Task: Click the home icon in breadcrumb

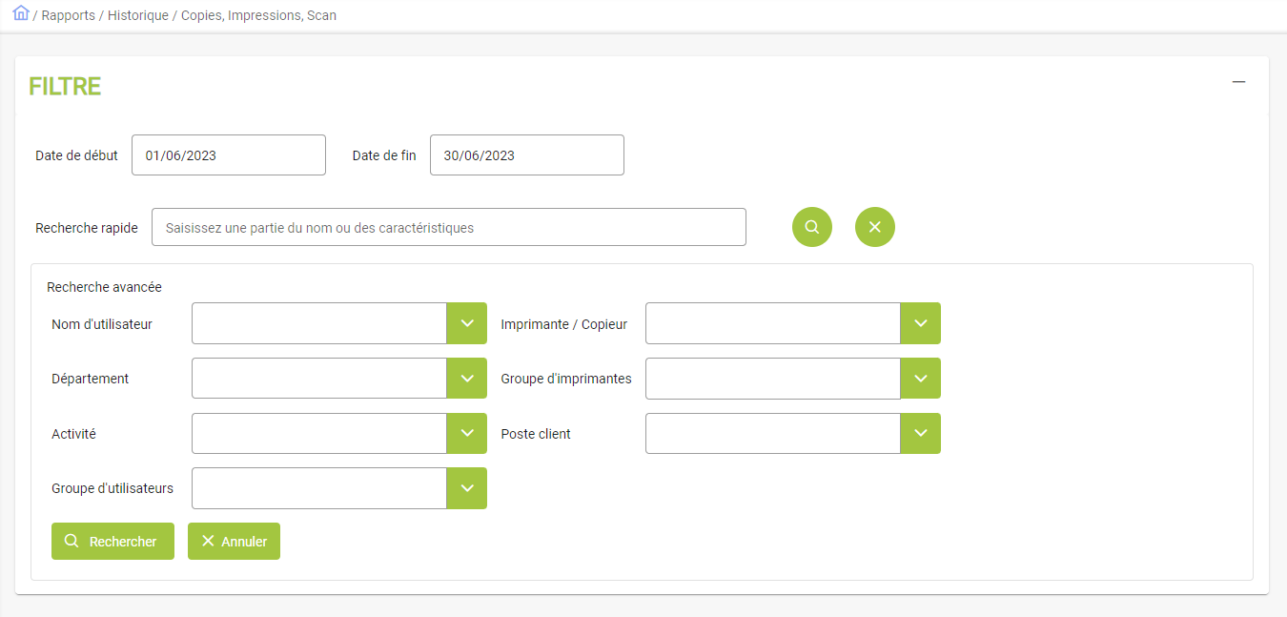Action: [21, 13]
